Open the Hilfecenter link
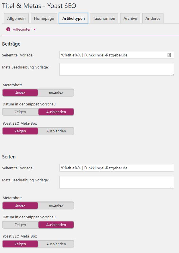This screenshot has width=179, height=253. coord(22,29)
